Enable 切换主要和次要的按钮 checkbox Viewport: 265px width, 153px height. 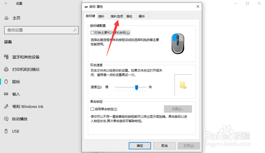tap(92, 33)
